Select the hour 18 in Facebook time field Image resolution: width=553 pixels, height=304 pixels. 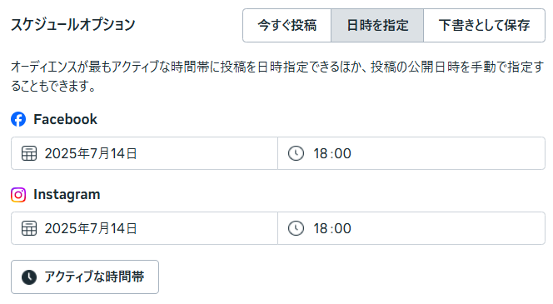(x=321, y=154)
